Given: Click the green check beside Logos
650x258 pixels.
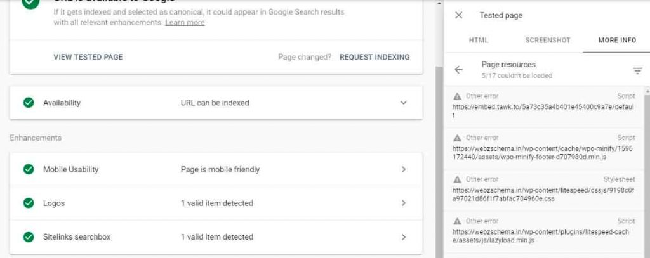Looking at the screenshot, I should coord(29,203).
